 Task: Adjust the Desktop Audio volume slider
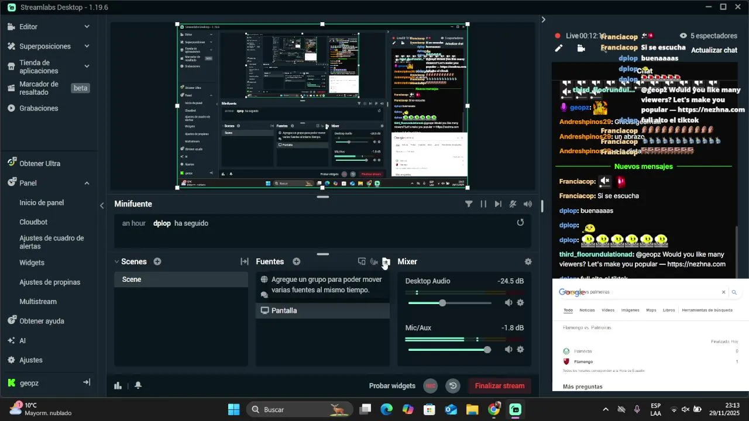442,303
